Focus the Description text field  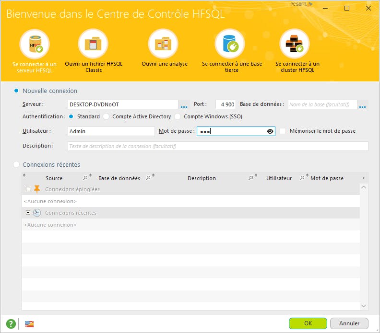click(218, 146)
